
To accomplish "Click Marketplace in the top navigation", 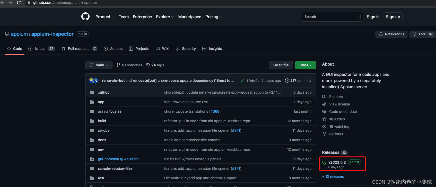I will click(x=190, y=17).
